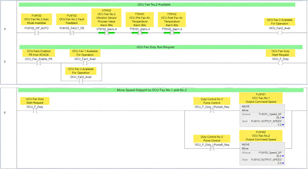
Task: Click the TT9101_Alarm.4 contact symbol
Action: tap(140, 33)
